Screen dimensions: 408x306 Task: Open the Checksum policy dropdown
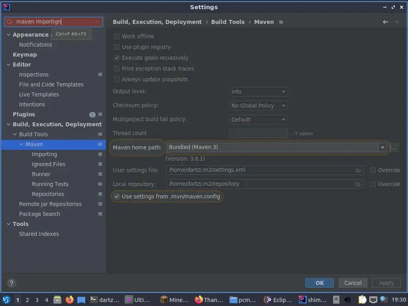(x=258, y=106)
